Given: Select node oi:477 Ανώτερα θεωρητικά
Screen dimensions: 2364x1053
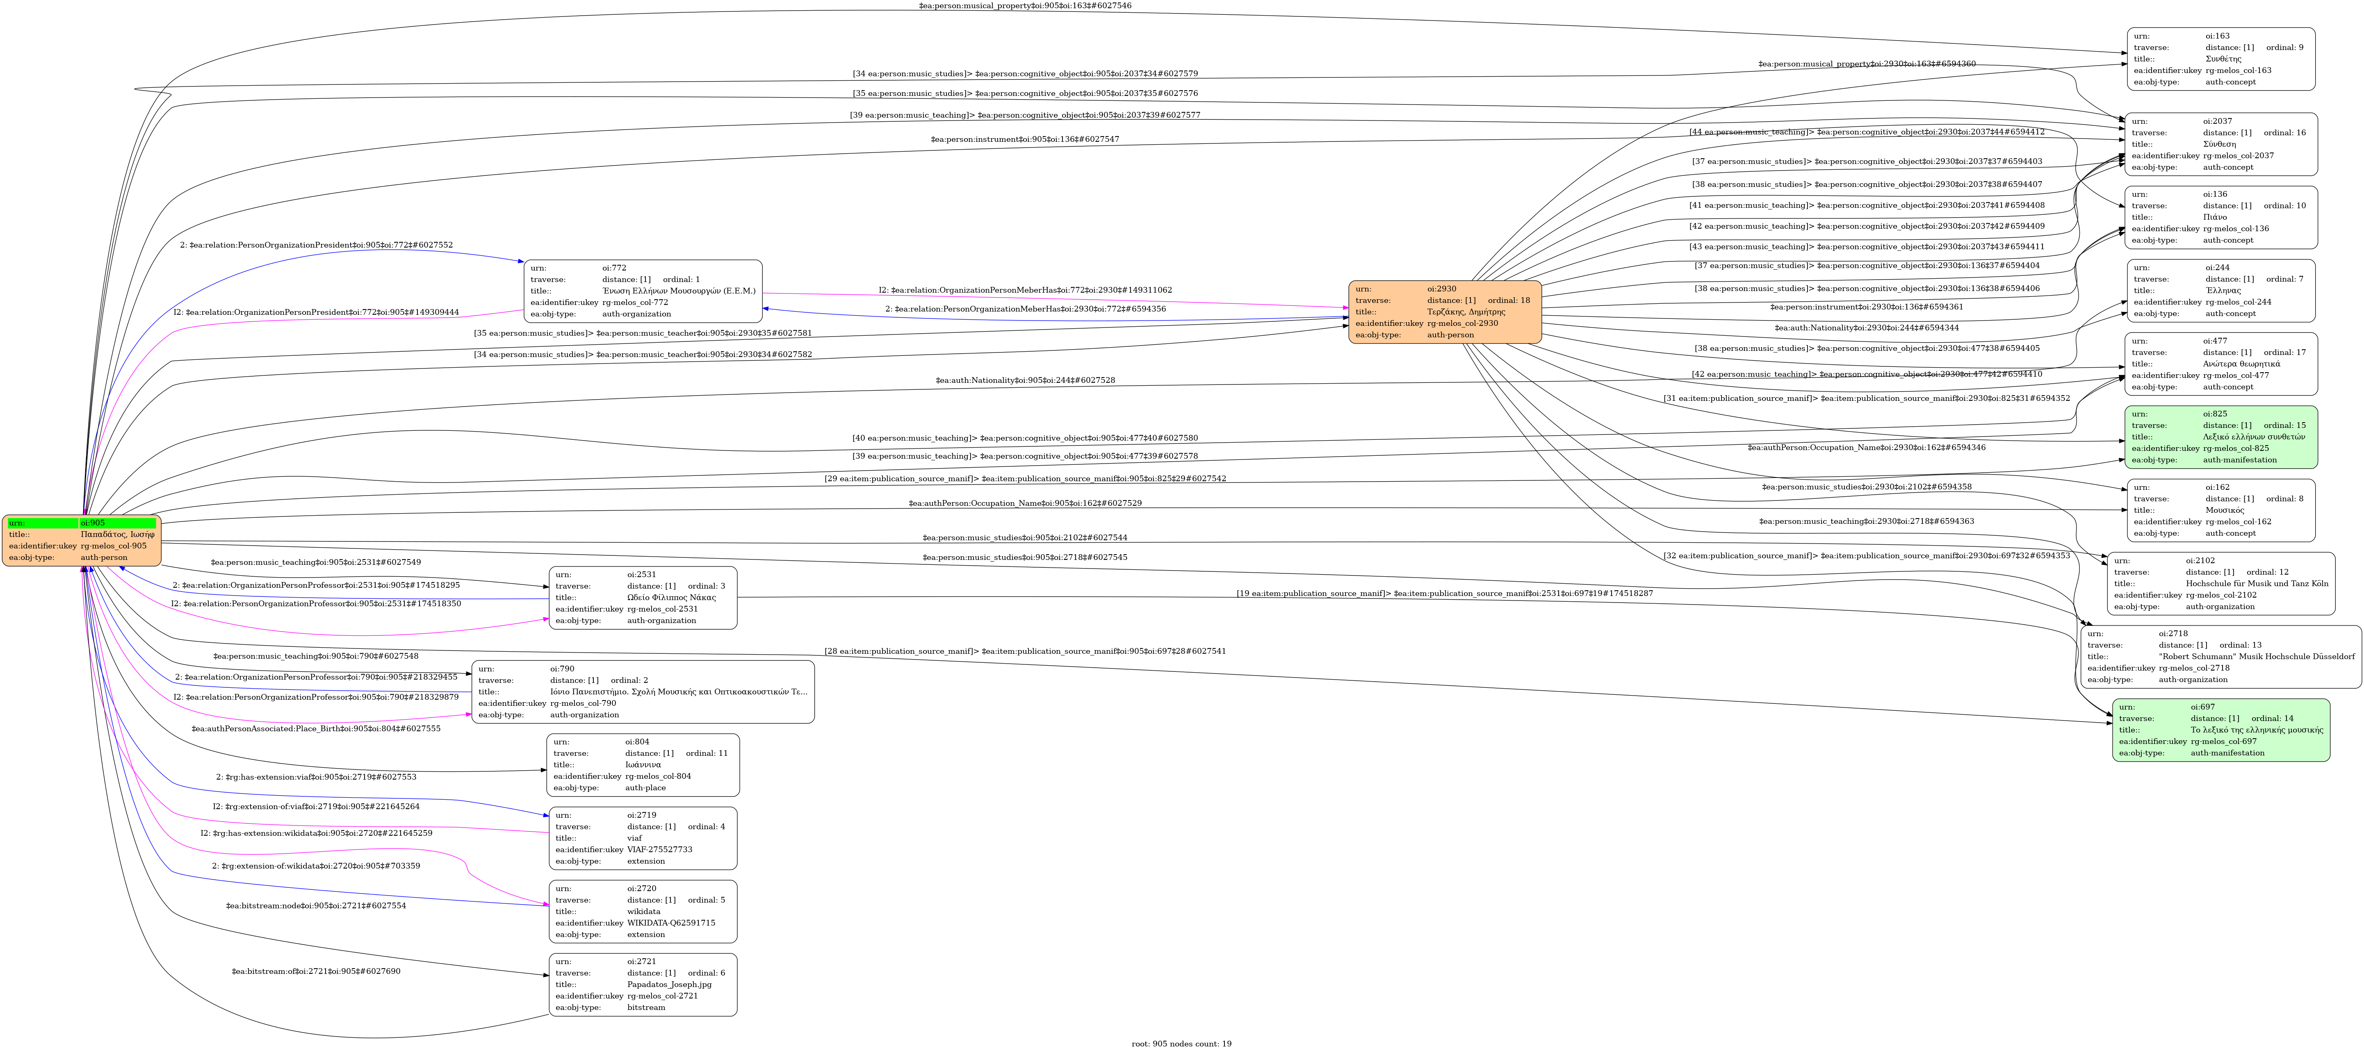Looking at the screenshot, I should (2221, 364).
